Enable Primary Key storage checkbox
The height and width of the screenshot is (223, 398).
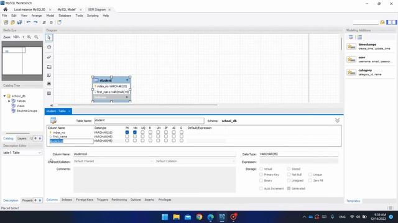point(261,175)
